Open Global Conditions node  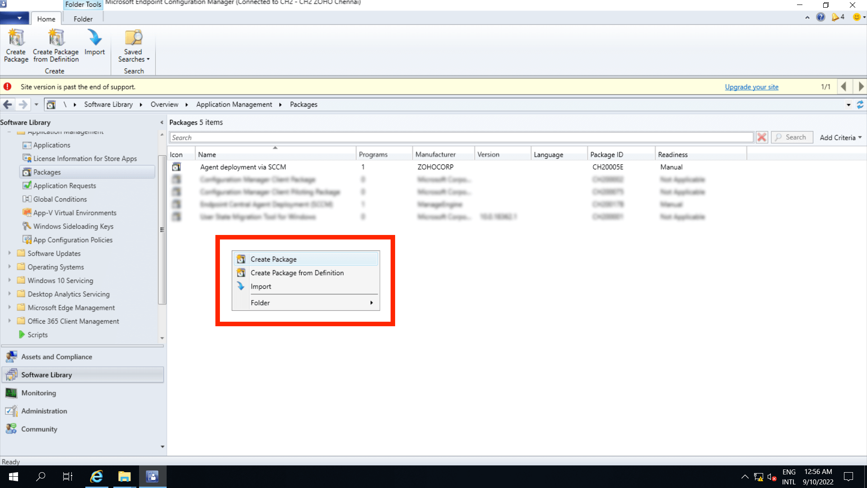(x=60, y=199)
